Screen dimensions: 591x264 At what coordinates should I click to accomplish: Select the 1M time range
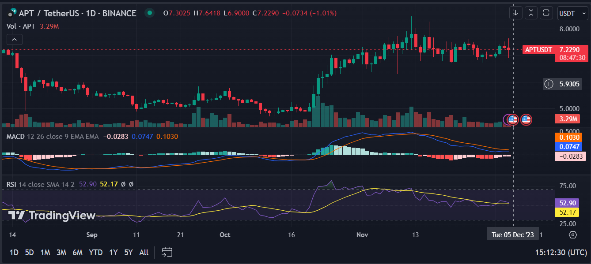coord(45,253)
